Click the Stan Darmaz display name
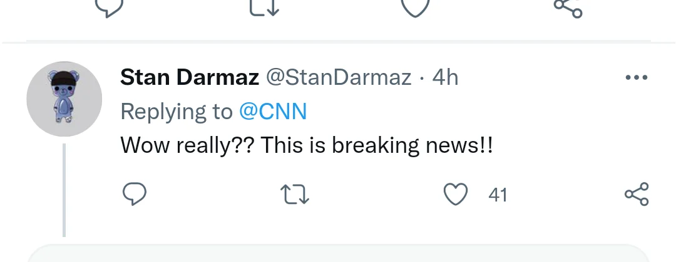The height and width of the screenshot is (262, 676). [x=189, y=78]
